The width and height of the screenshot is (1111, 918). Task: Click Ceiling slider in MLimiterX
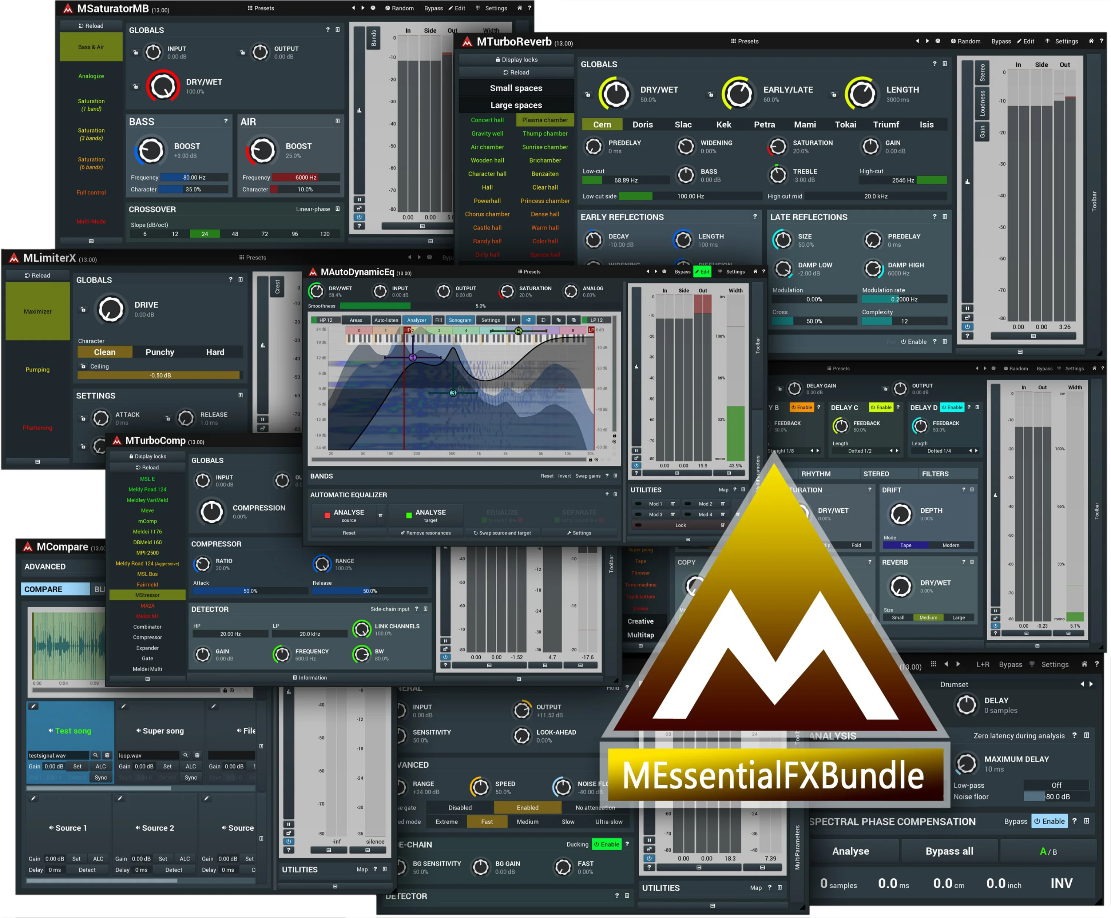(x=160, y=375)
